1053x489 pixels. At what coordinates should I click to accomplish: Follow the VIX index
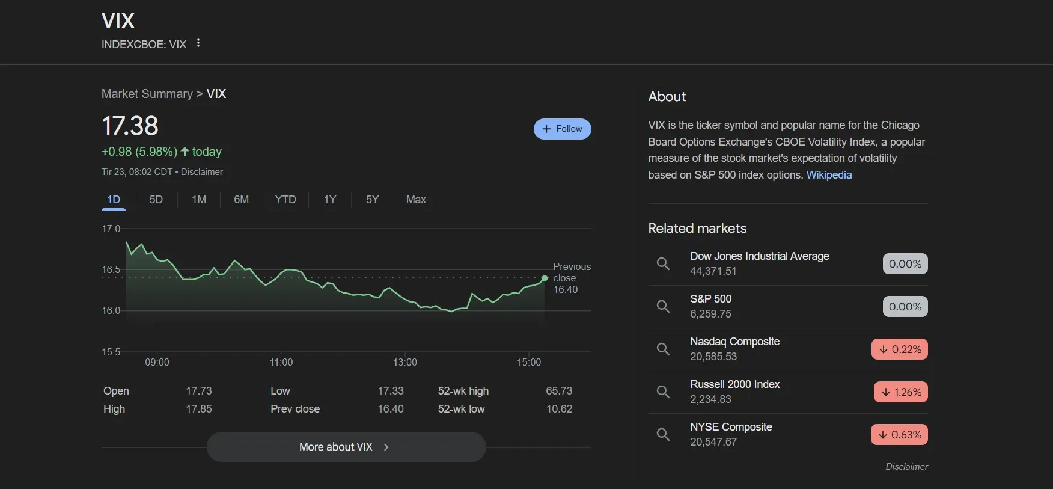[x=562, y=129]
